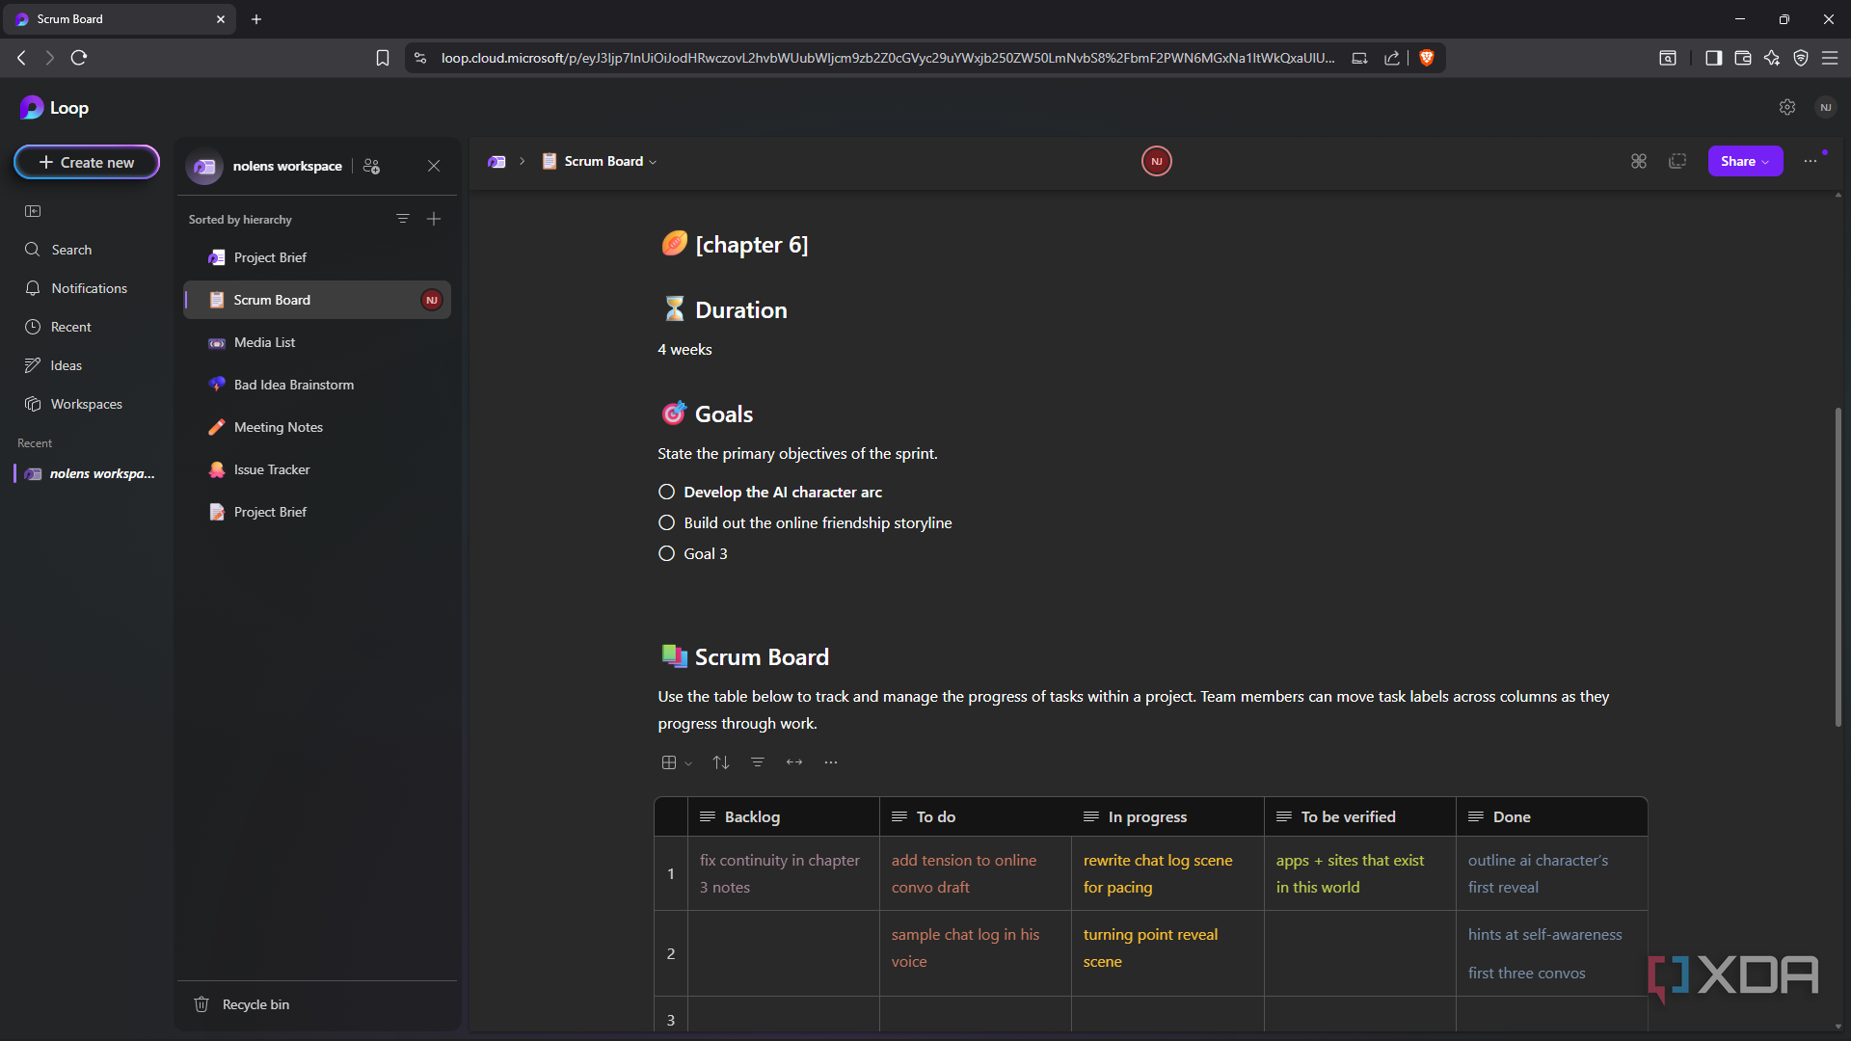
Task: Open the Loop settings gear icon
Action: [1786, 107]
